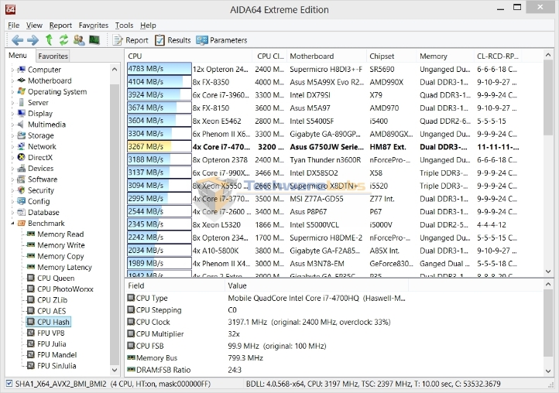This screenshot has height=393, width=559.
Task: Expand the Storage tree node
Action: click(x=13, y=135)
